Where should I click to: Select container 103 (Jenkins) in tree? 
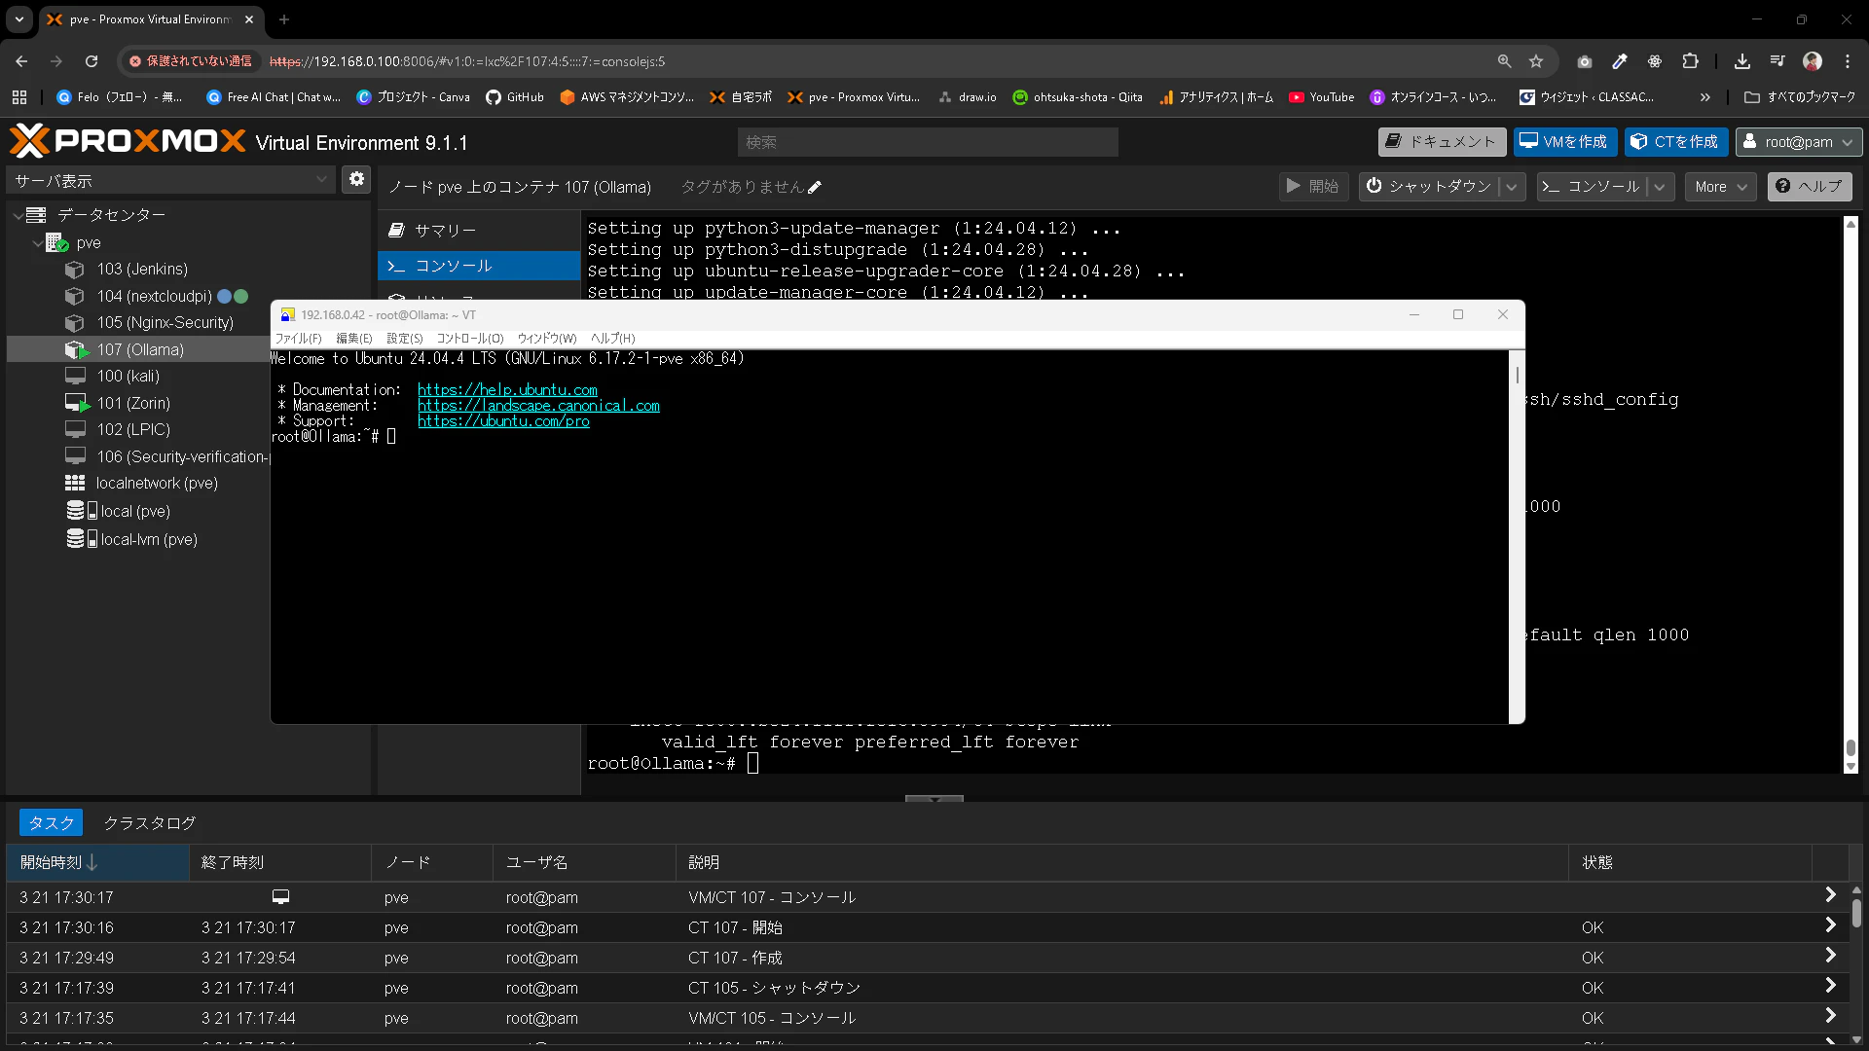tap(142, 269)
